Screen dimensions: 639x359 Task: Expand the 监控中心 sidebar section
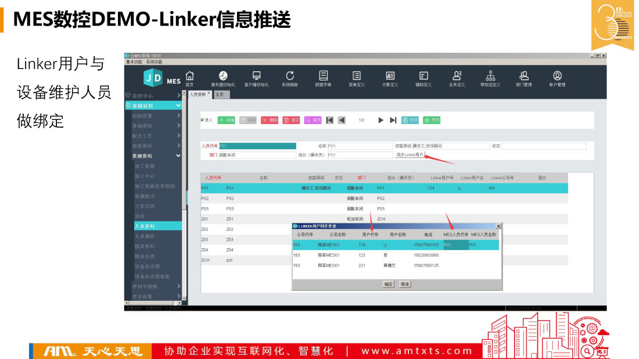pyautogui.click(x=153, y=95)
